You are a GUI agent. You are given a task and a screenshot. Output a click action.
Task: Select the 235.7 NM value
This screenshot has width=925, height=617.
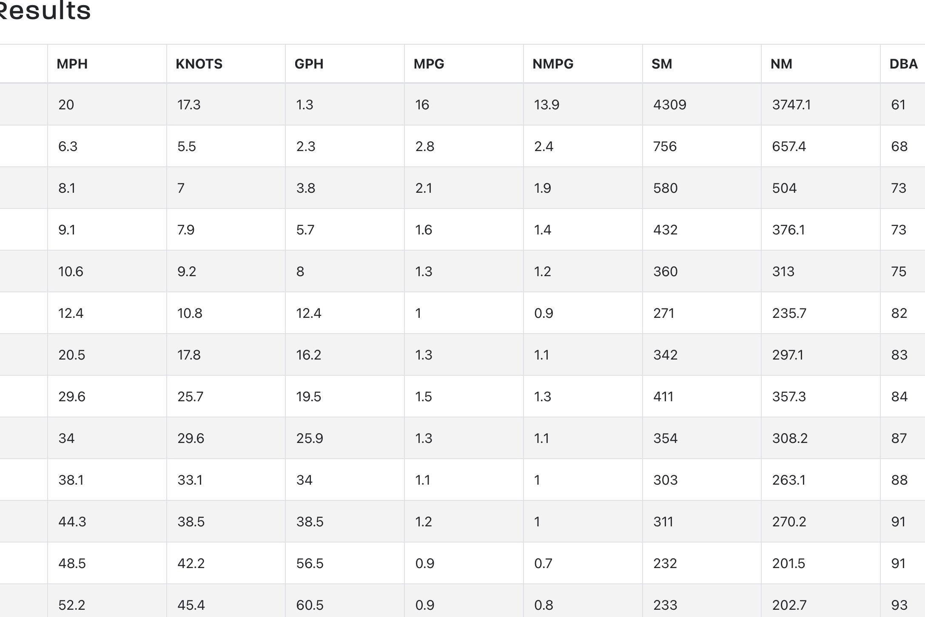(x=789, y=313)
